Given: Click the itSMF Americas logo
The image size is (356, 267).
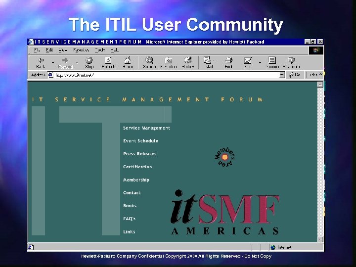Looking at the screenshot, I should pos(225,212).
